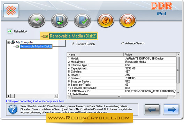Click the Value column header

pyautogui.click(x=150, y=54)
